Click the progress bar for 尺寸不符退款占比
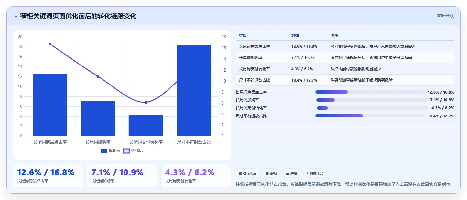467x200 pixels. [370, 116]
